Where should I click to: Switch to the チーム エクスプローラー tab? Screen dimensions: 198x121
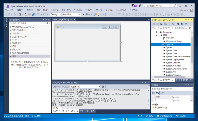(x=184, y=80)
